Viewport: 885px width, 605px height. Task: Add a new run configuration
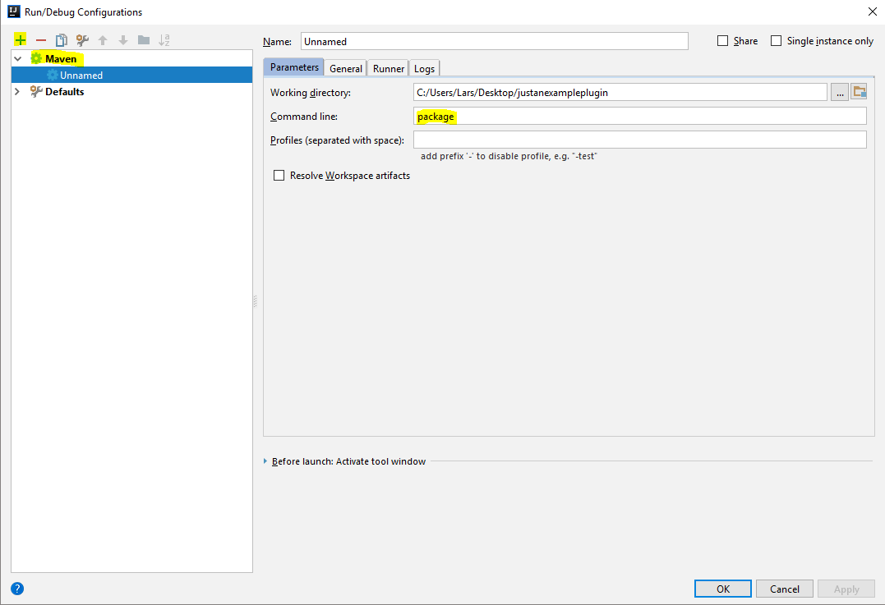[x=19, y=39]
